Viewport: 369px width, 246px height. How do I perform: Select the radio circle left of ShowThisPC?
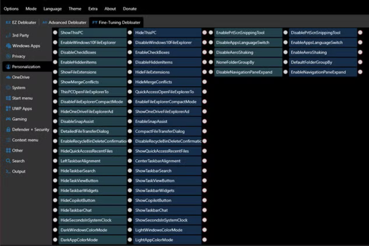pyautogui.click(x=55, y=33)
